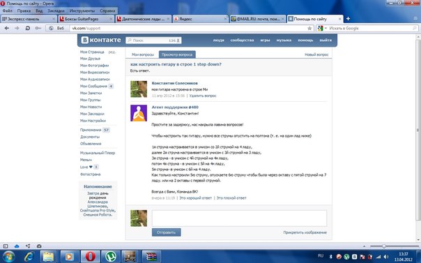The image size is (421, 263).
Task: Click the Новый вопрос link
Action: click(316, 54)
